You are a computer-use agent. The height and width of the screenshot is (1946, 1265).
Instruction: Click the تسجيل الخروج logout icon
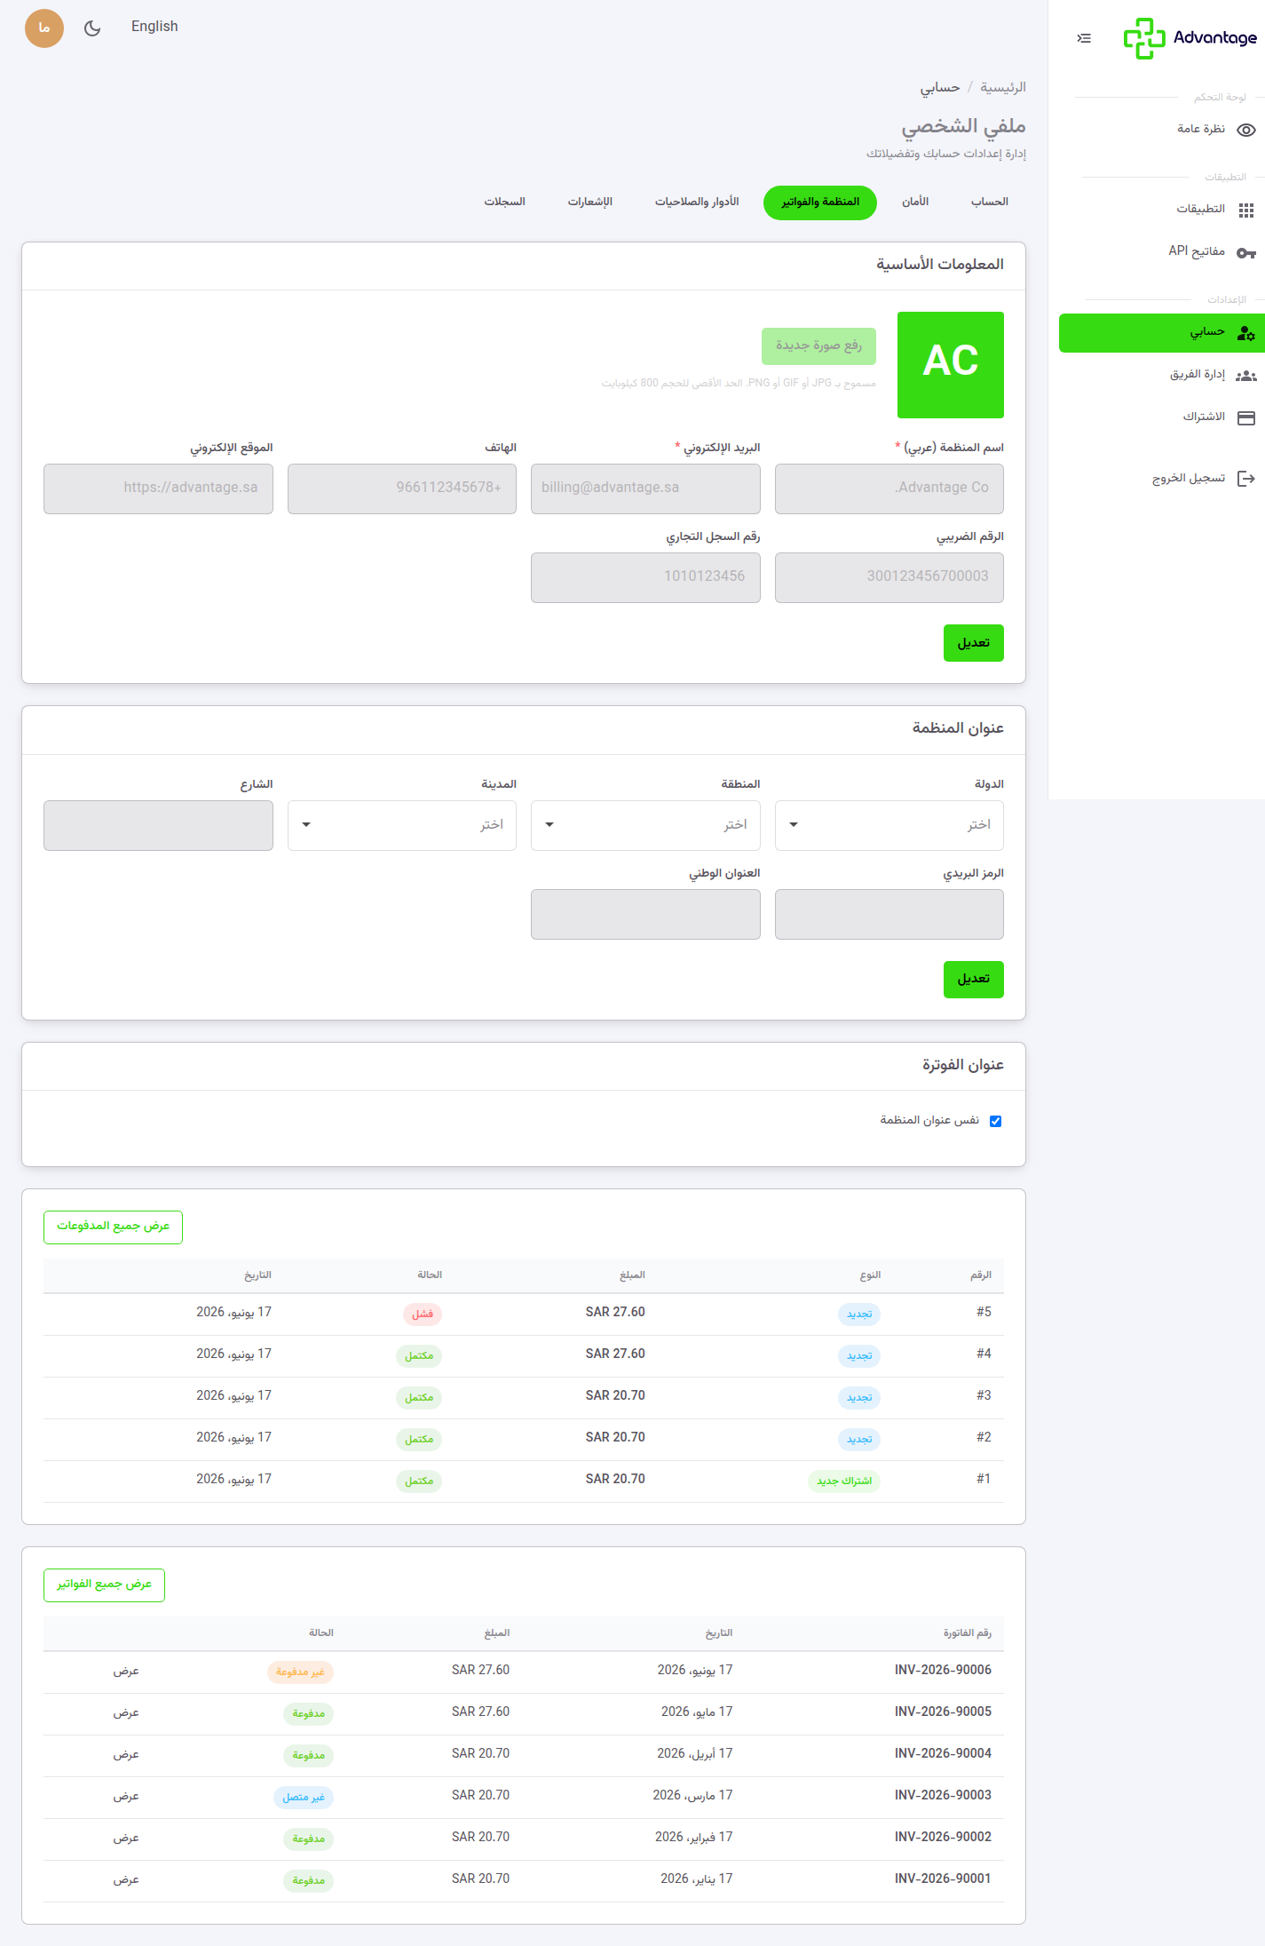pyautogui.click(x=1246, y=479)
